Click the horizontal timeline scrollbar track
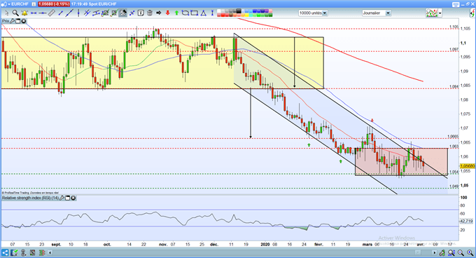 tap(242, 252)
